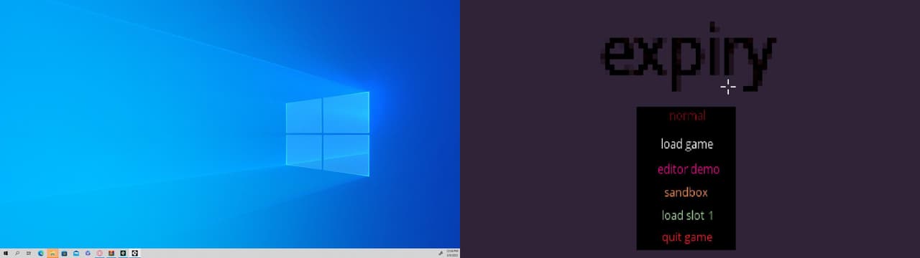
Task: Open the highlighted File Explorer taskbar icon
Action: click(x=52, y=253)
